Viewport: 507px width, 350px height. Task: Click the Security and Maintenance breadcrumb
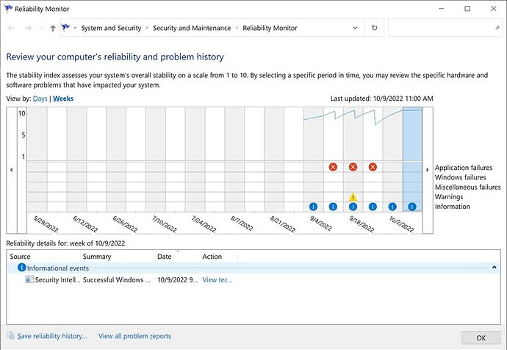coord(192,28)
